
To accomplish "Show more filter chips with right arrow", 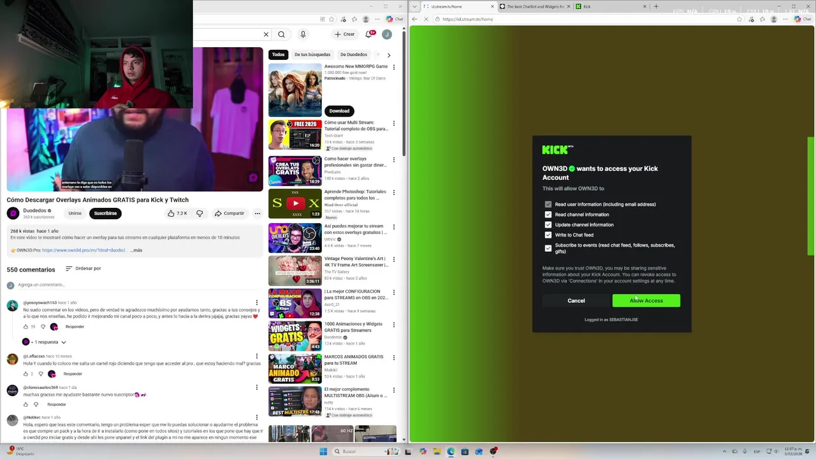I will [389, 55].
